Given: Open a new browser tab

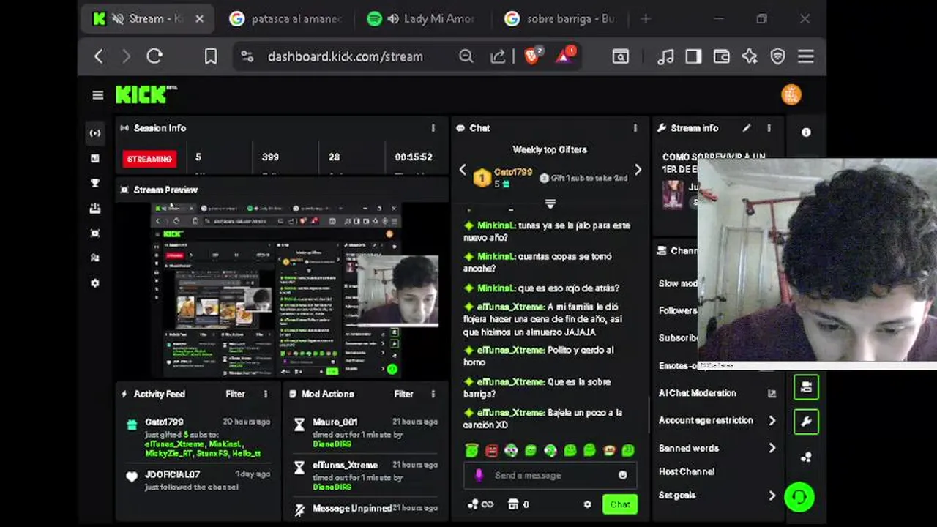Looking at the screenshot, I should pyautogui.click(x=646, y=19).
